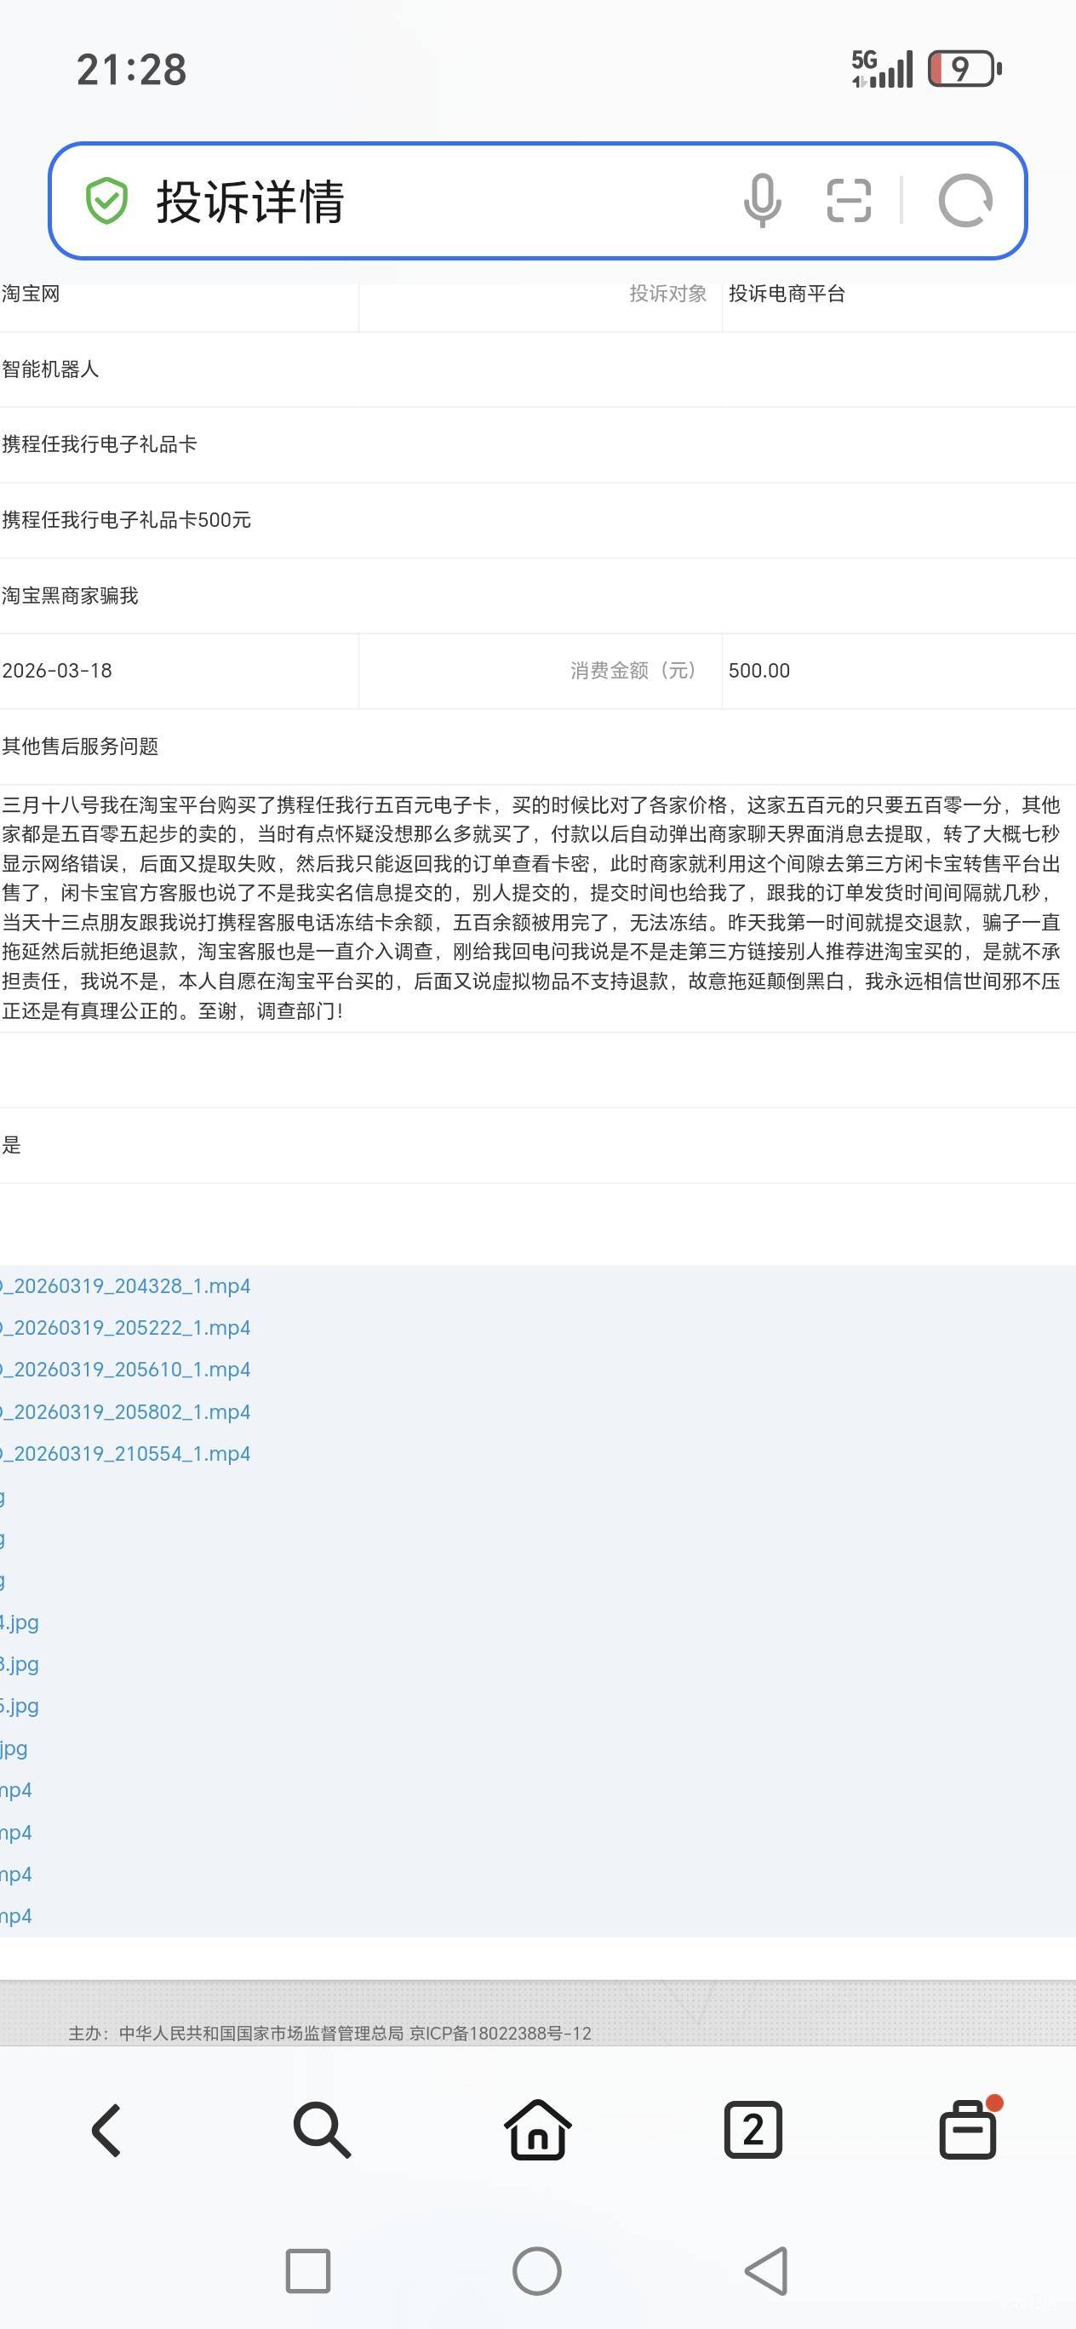This screenshot has width=1076, height=2329.
Task: Tap the 消费金额（元） label
Action: pyautogui.click(x=633, y=670)
